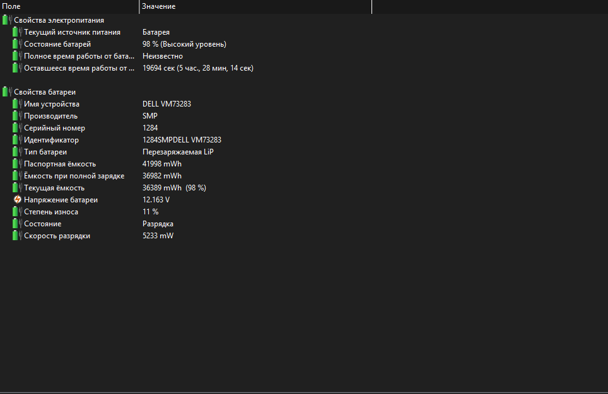Select the Ёмкость при полной зарядке row
Screen dimensions: 608x394
(x=74, y=176)
